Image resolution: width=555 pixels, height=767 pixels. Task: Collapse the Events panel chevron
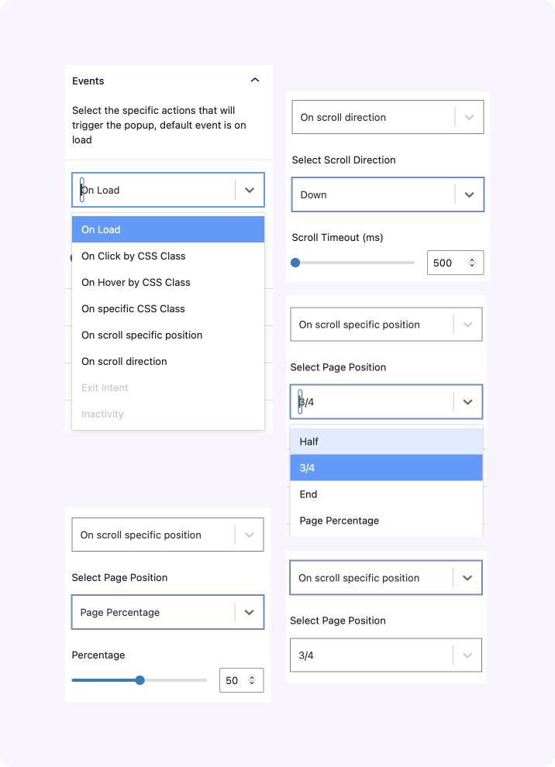[255, 81]
